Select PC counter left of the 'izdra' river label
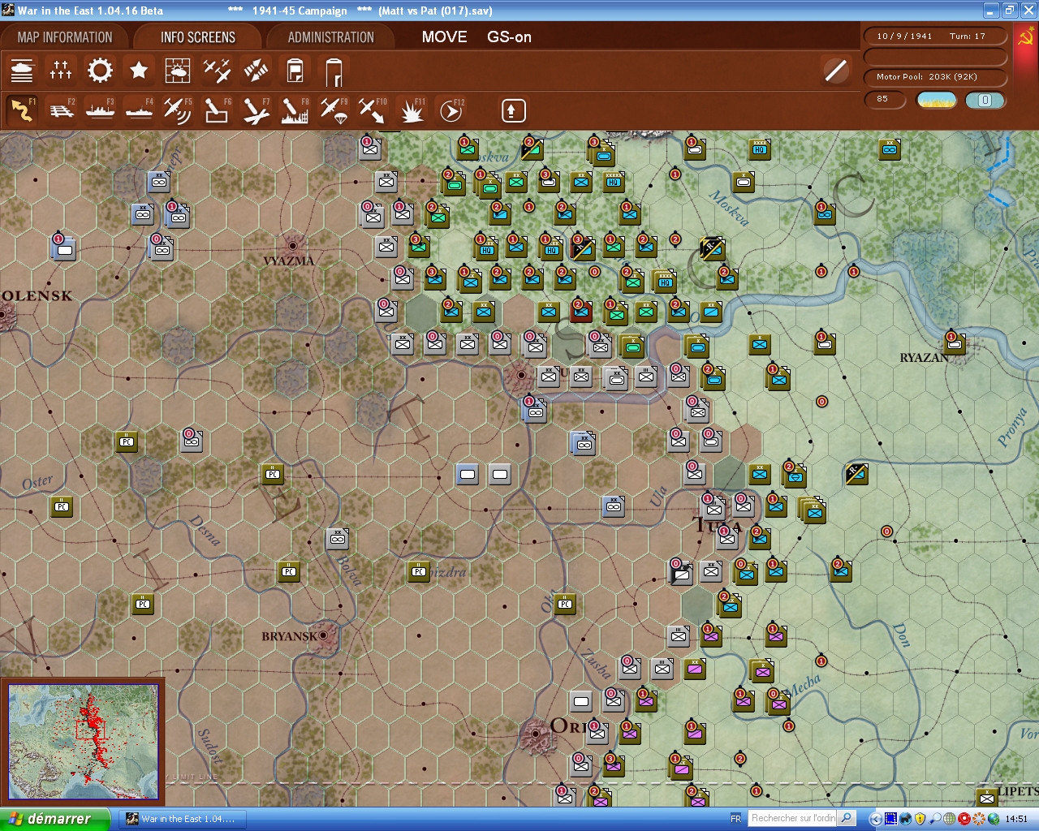 tap(419, 571)
